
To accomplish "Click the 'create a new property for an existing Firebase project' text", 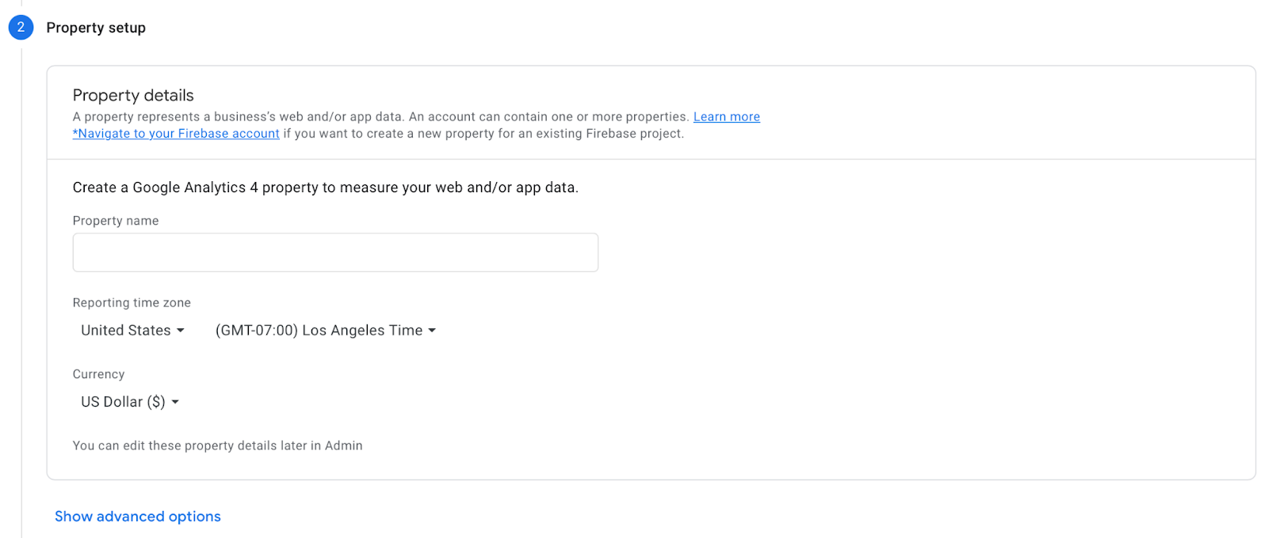I will (x=483, y=134).
